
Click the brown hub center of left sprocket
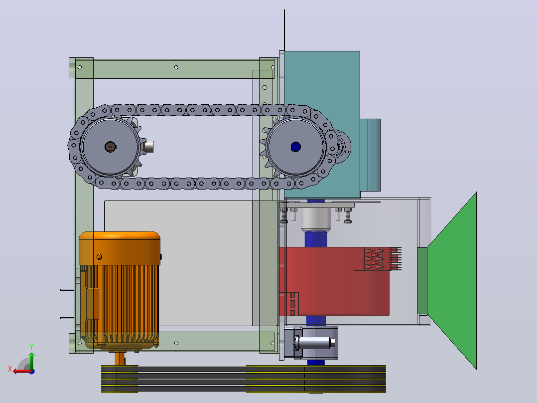(110, 147)
